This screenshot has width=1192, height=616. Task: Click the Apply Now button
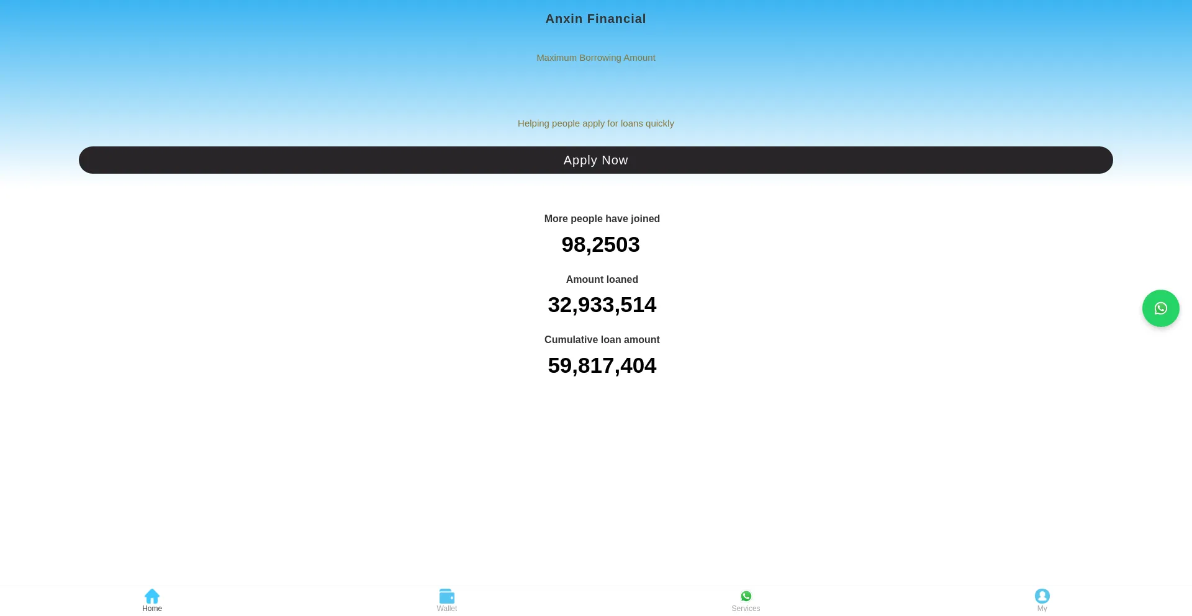click(x=595, y=160)
